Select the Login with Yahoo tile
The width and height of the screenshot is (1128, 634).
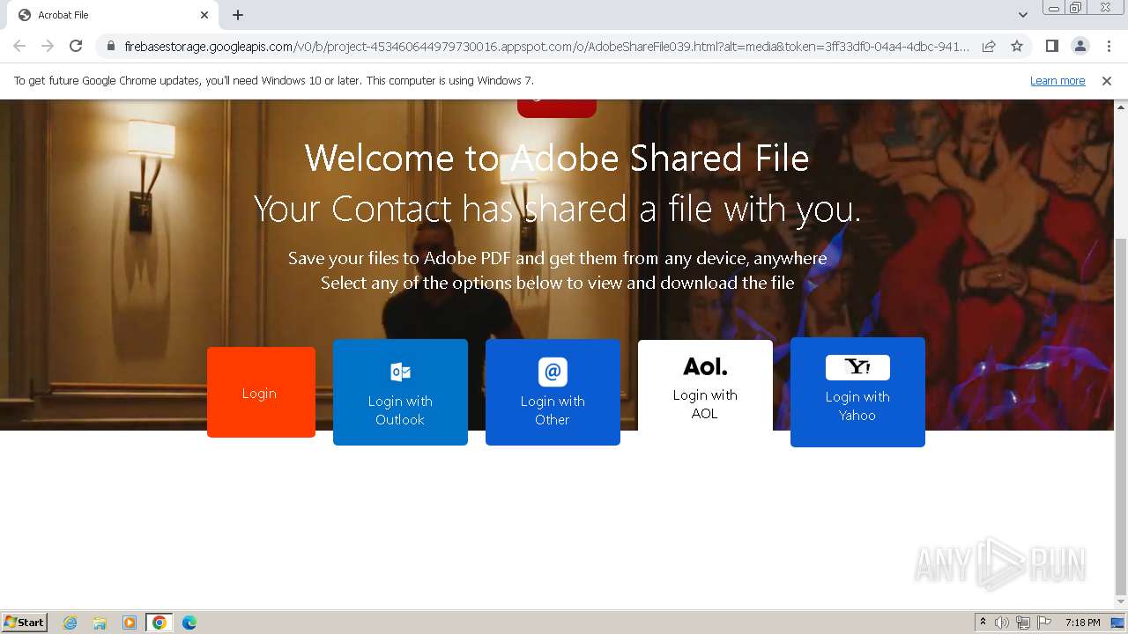(857, 392)
